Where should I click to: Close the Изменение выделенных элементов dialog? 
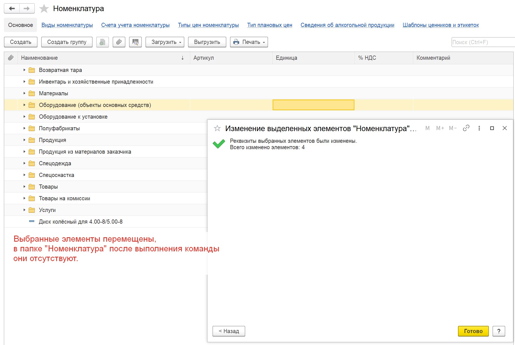(505, 128)
